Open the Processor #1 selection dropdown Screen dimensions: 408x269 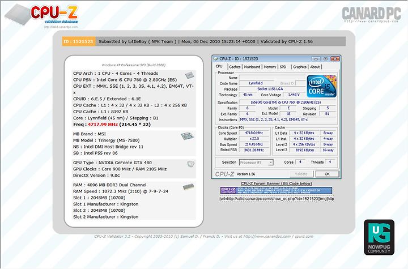[256, 163]
